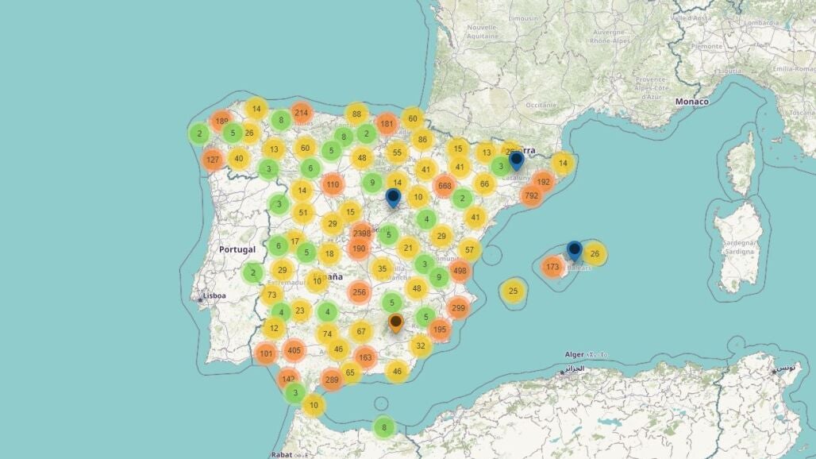Expand the 2398 cluster near Madrid

click(362, 233)
